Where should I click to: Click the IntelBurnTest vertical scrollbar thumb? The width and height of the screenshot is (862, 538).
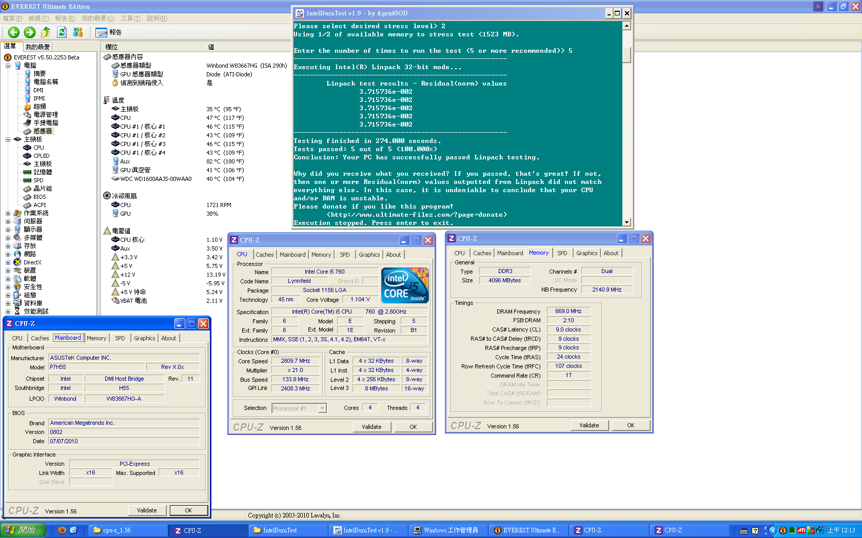(626, 55)
